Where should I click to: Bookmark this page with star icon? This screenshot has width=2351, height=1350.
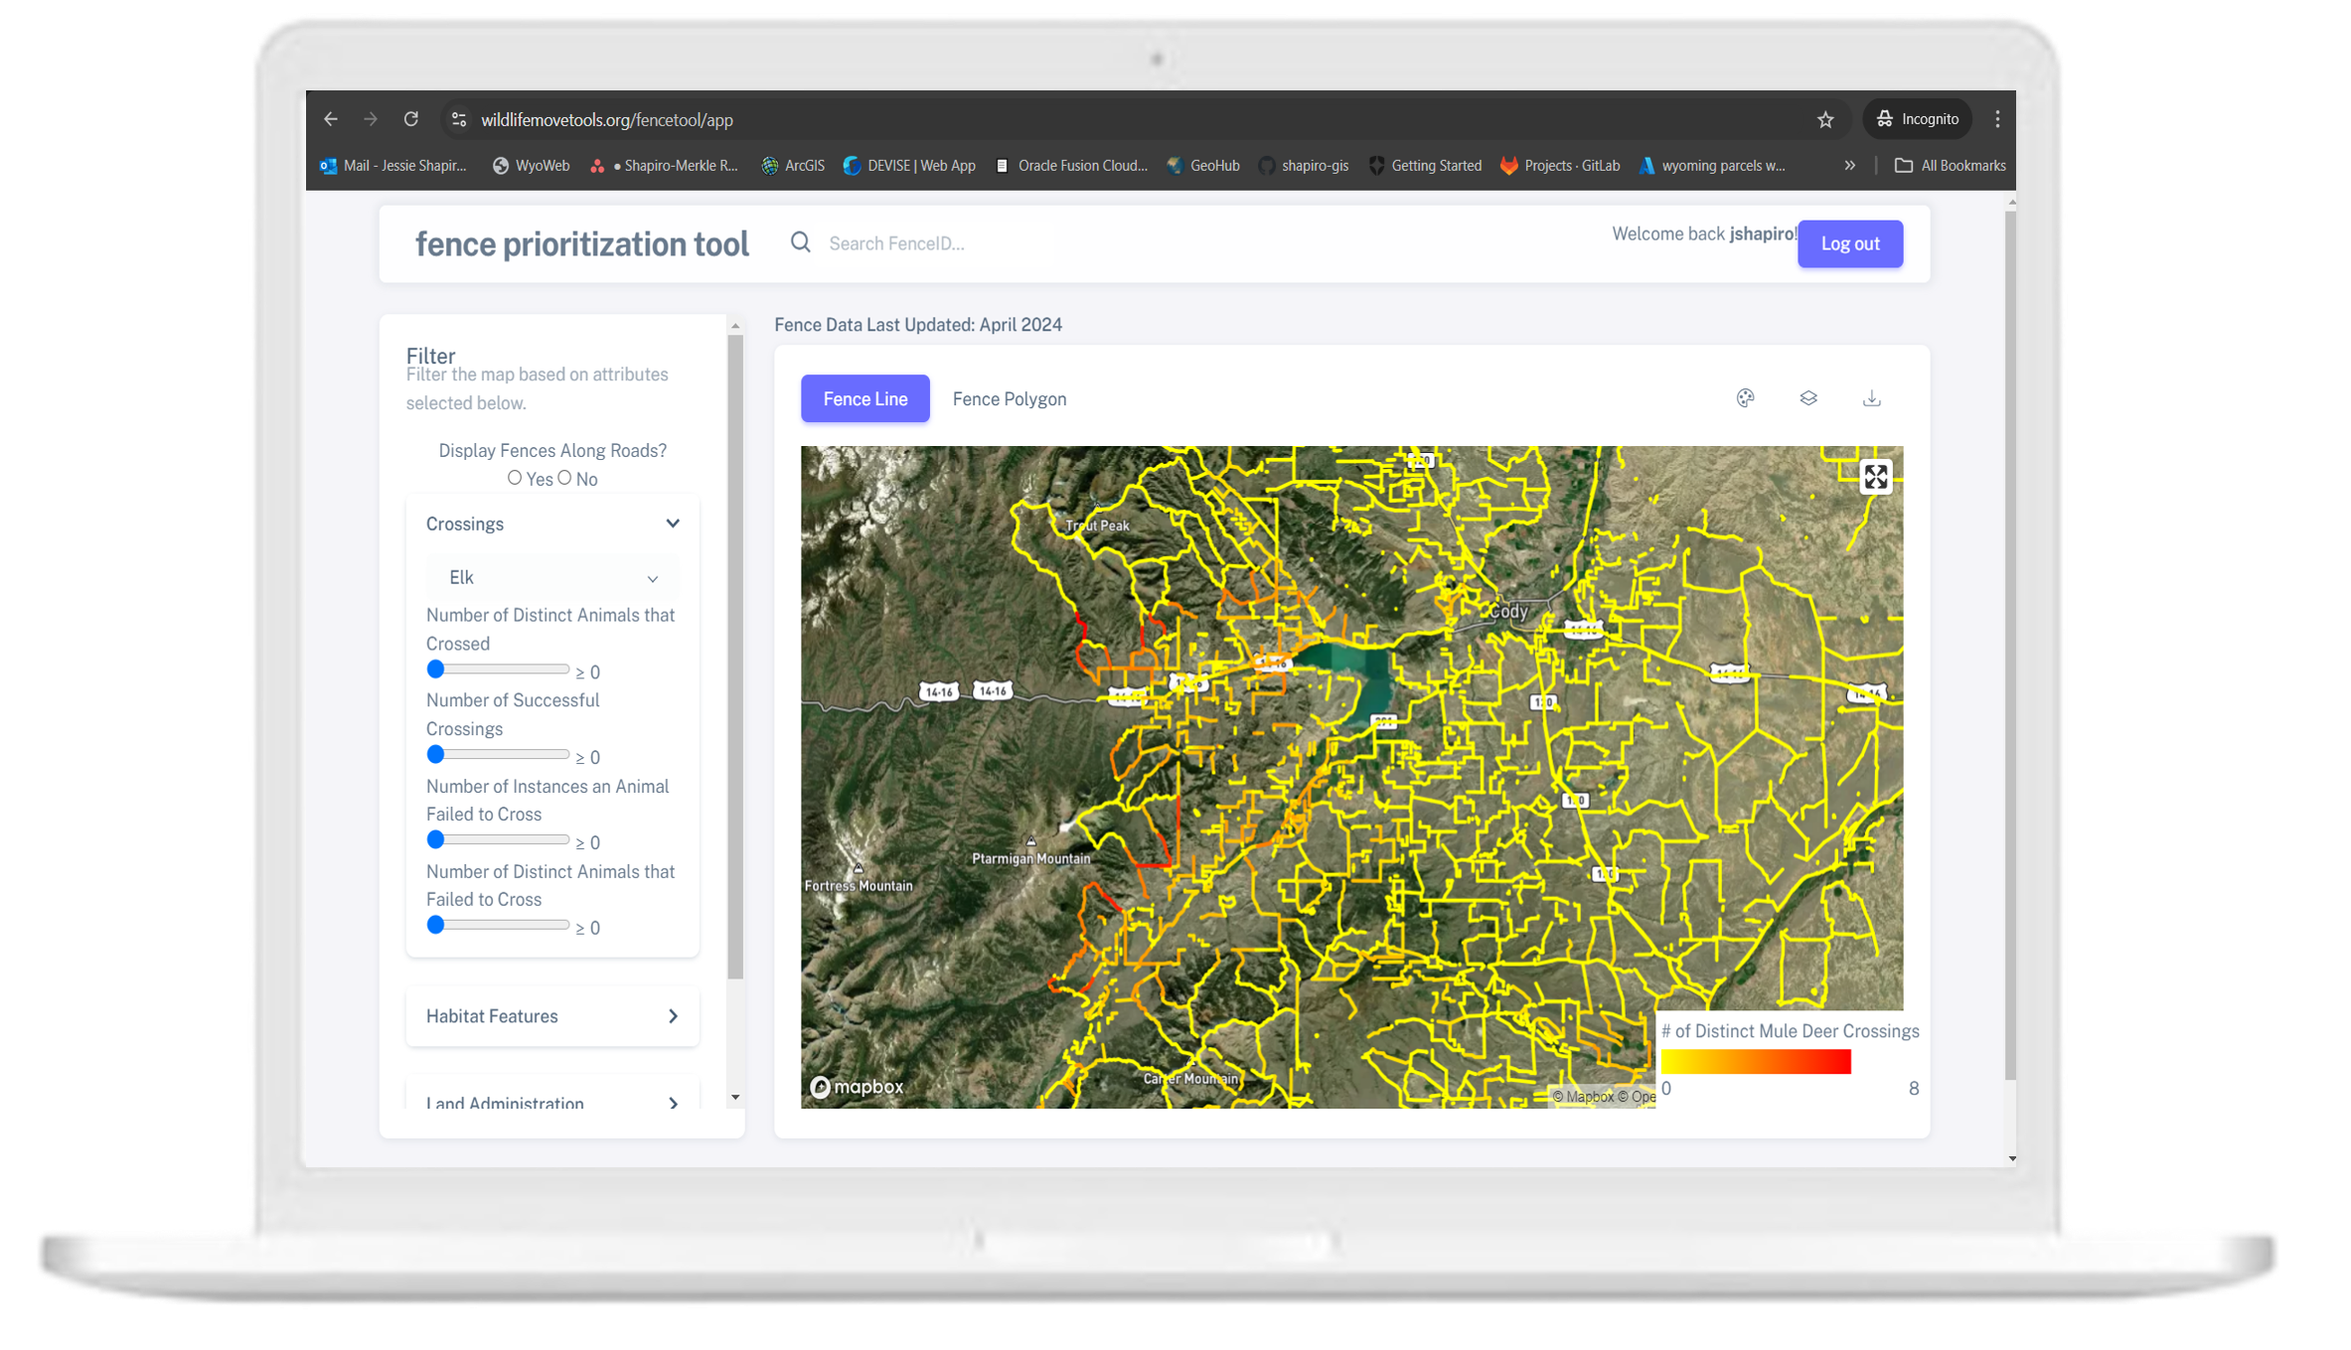pos(1825,119)
